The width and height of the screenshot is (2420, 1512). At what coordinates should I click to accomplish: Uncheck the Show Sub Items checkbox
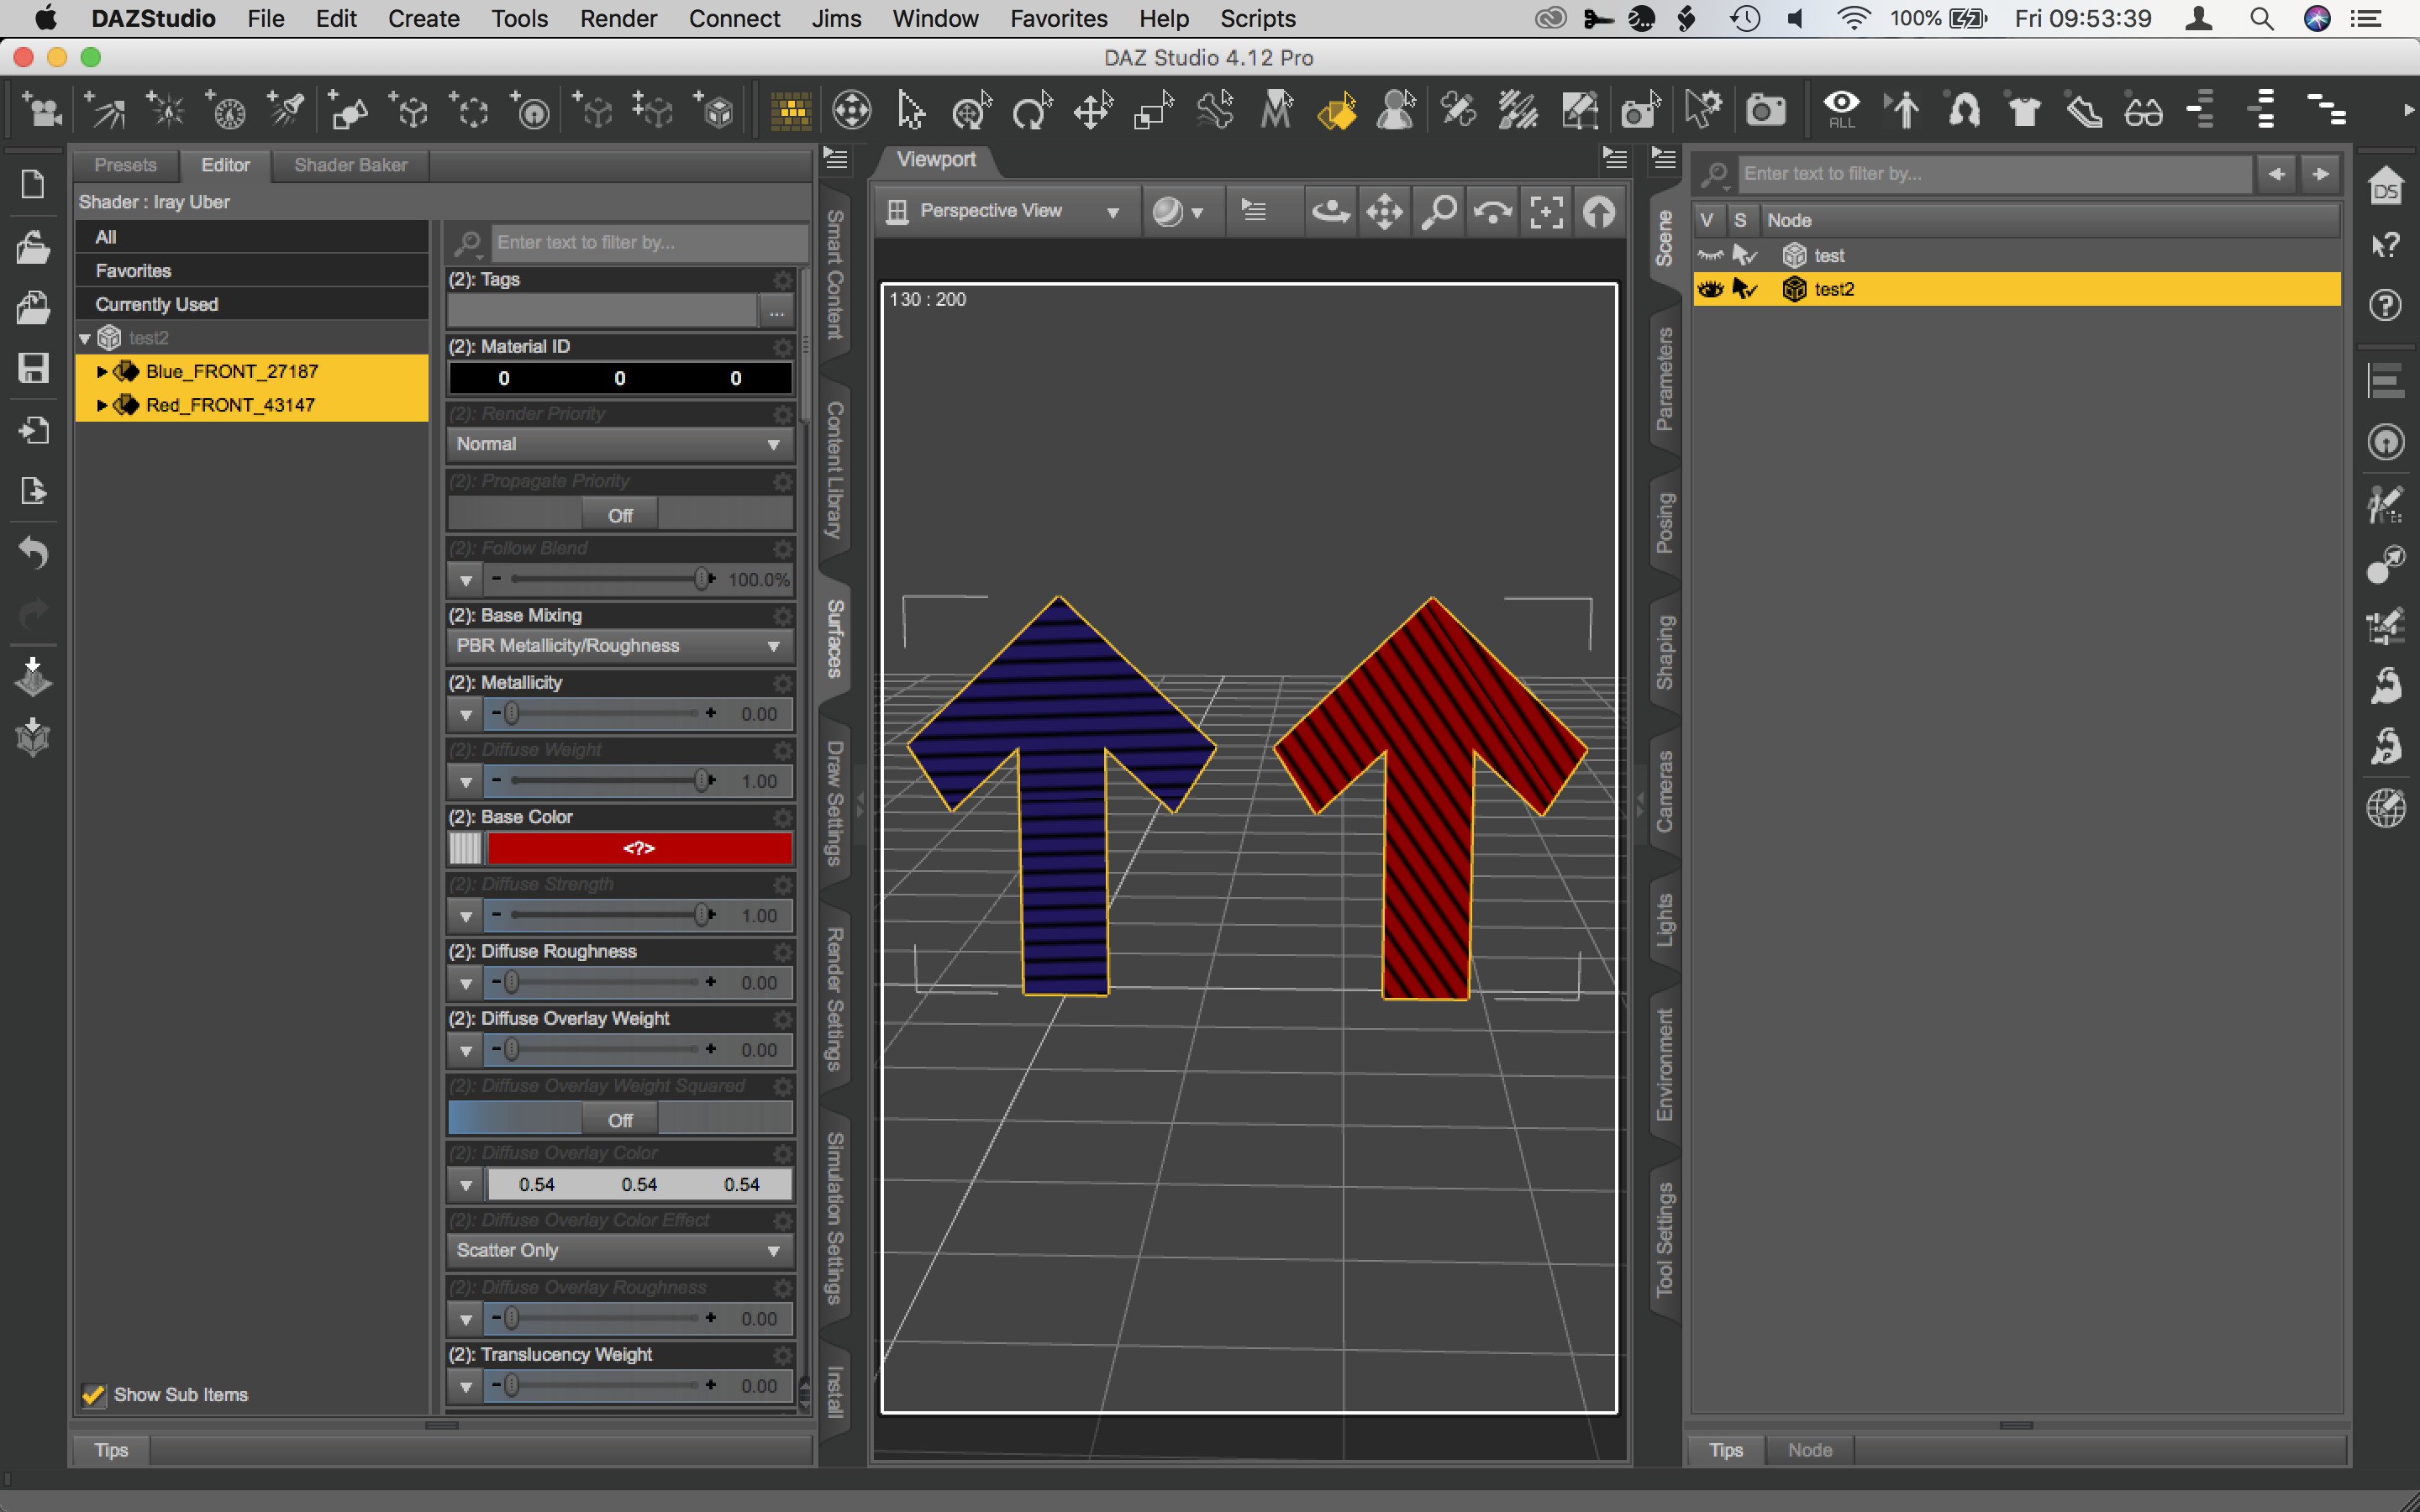click(x=93, y=1394)
